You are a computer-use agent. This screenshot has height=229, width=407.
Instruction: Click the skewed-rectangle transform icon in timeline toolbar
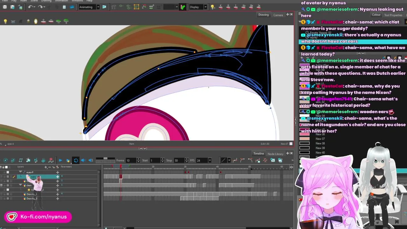(21, 160)
